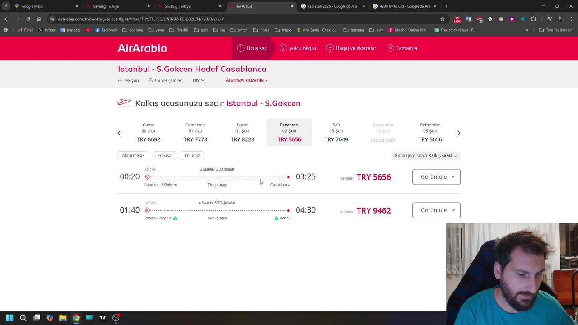This screenshot has width=578, height=325.
Task: Go to Tamamla step
Action: (402, 48)
